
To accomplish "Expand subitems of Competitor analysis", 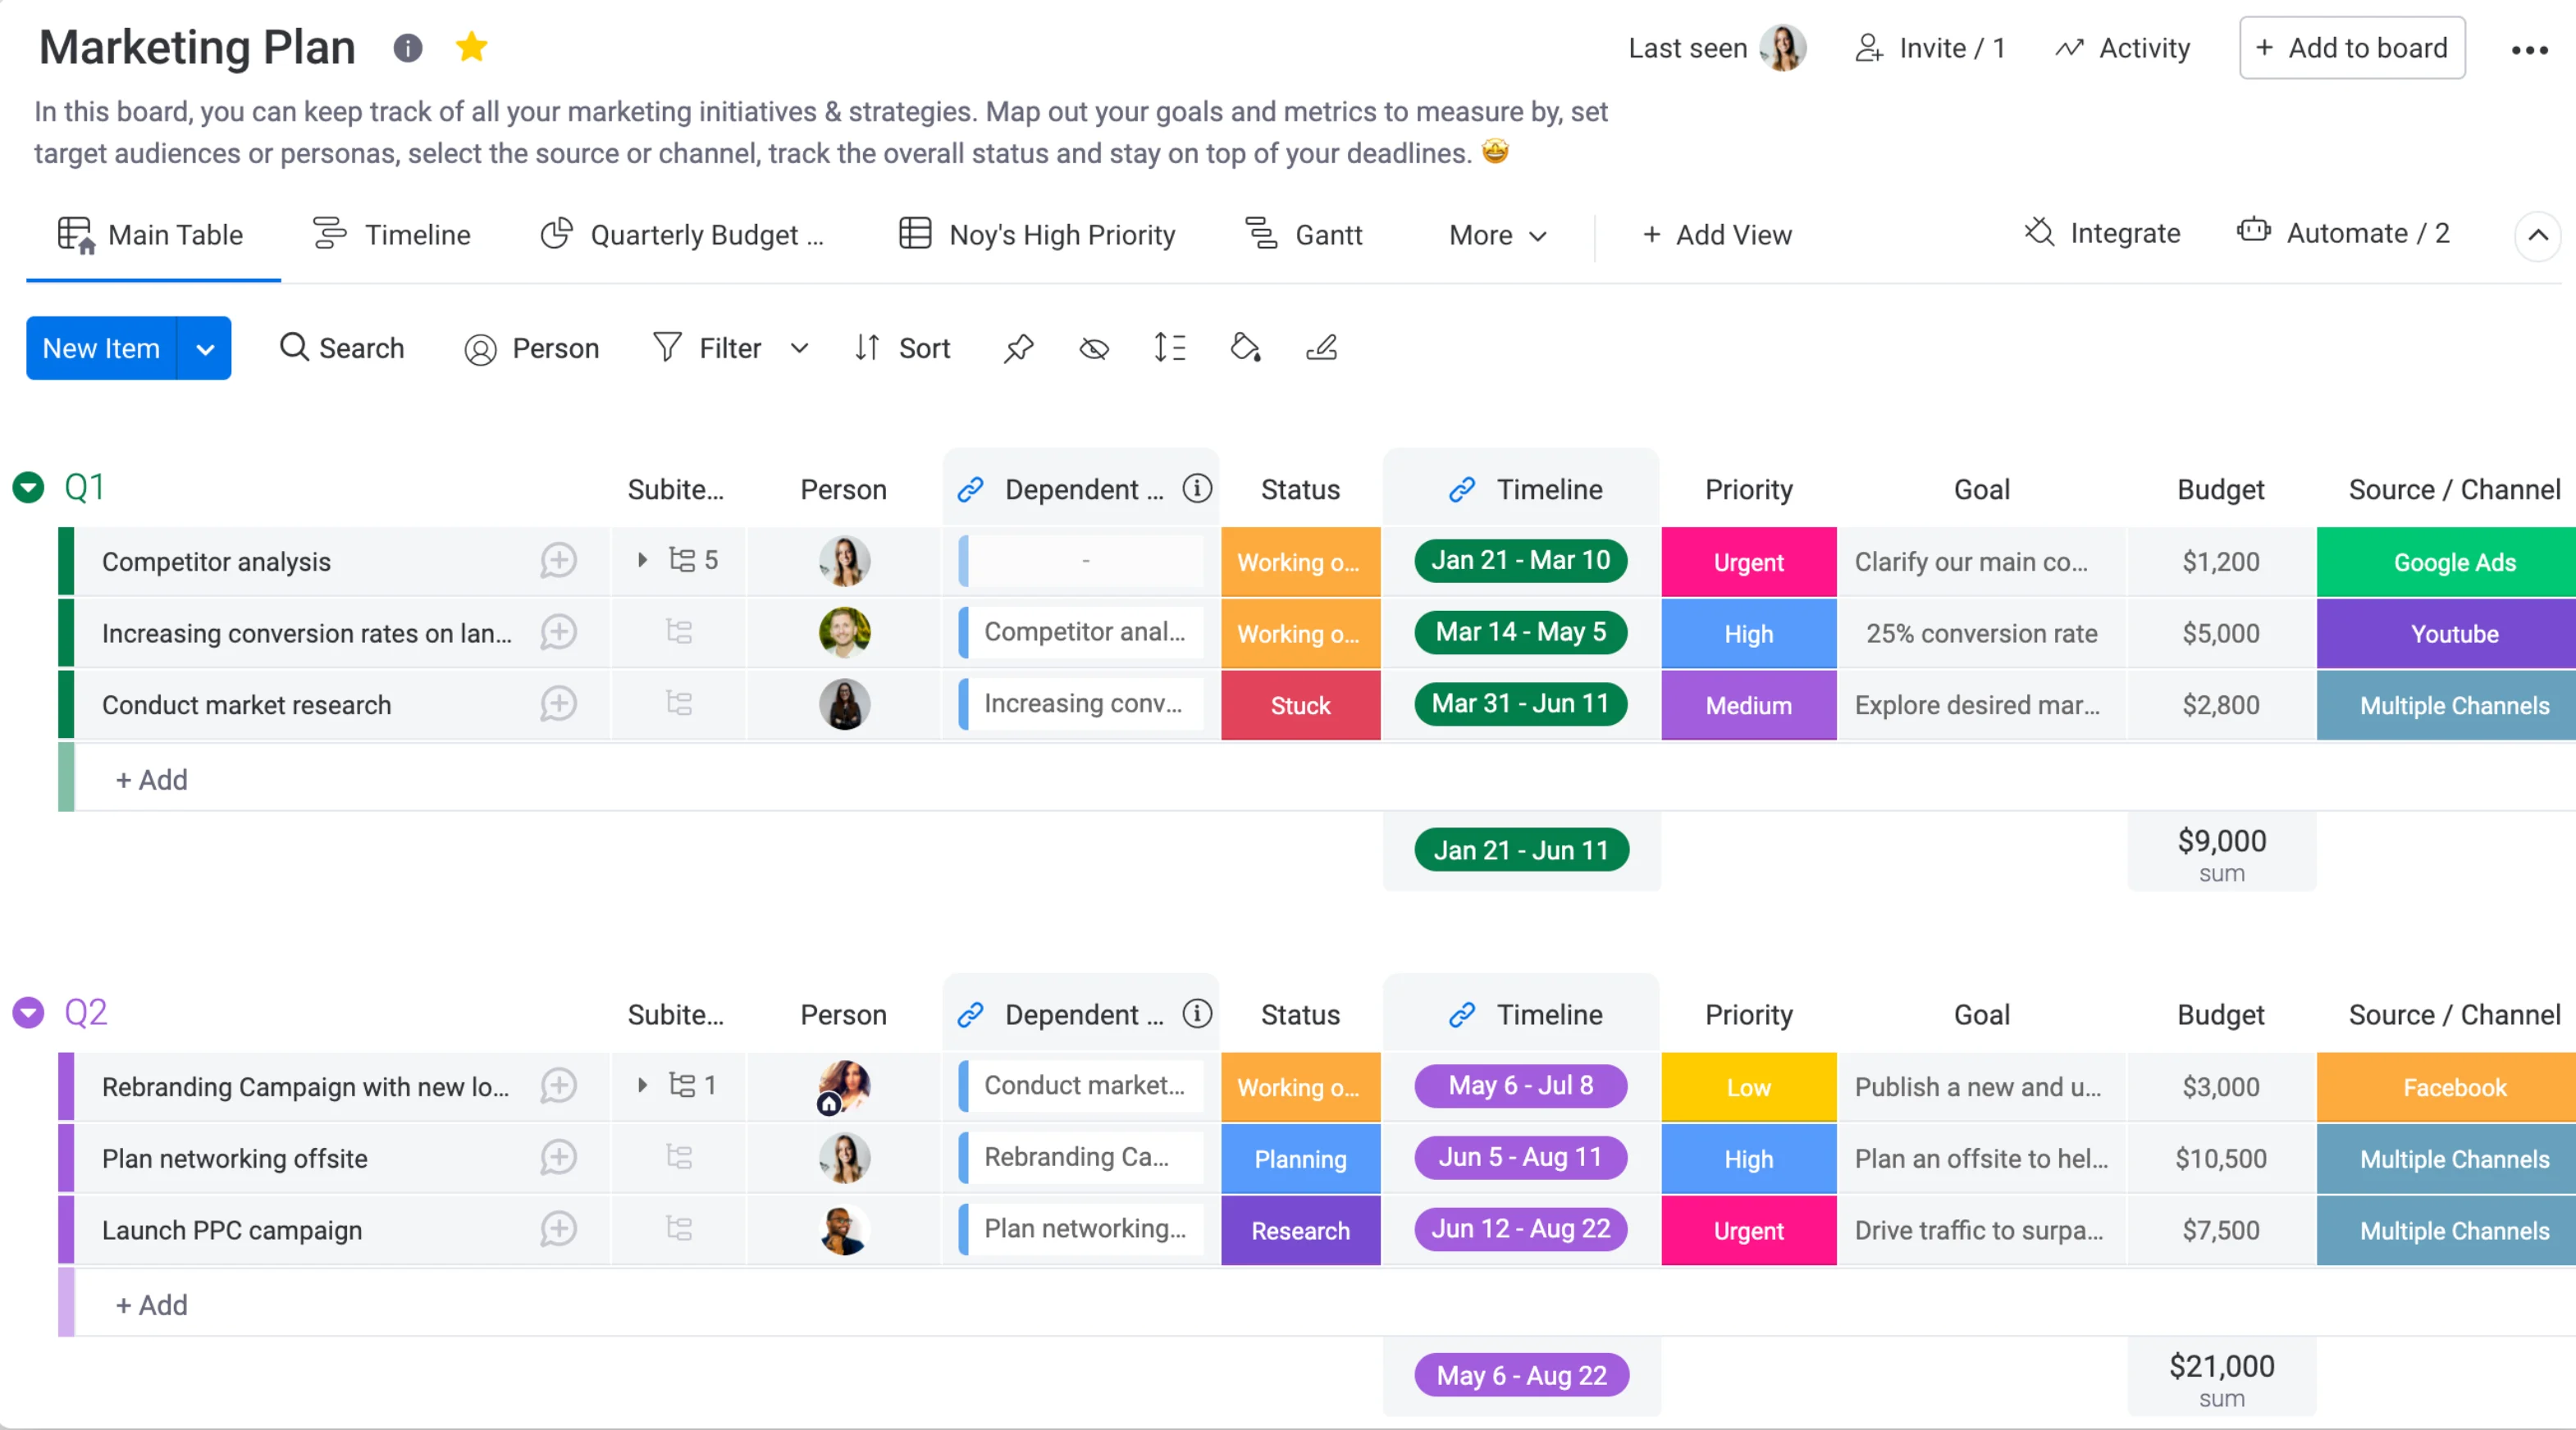I will 642,559.
